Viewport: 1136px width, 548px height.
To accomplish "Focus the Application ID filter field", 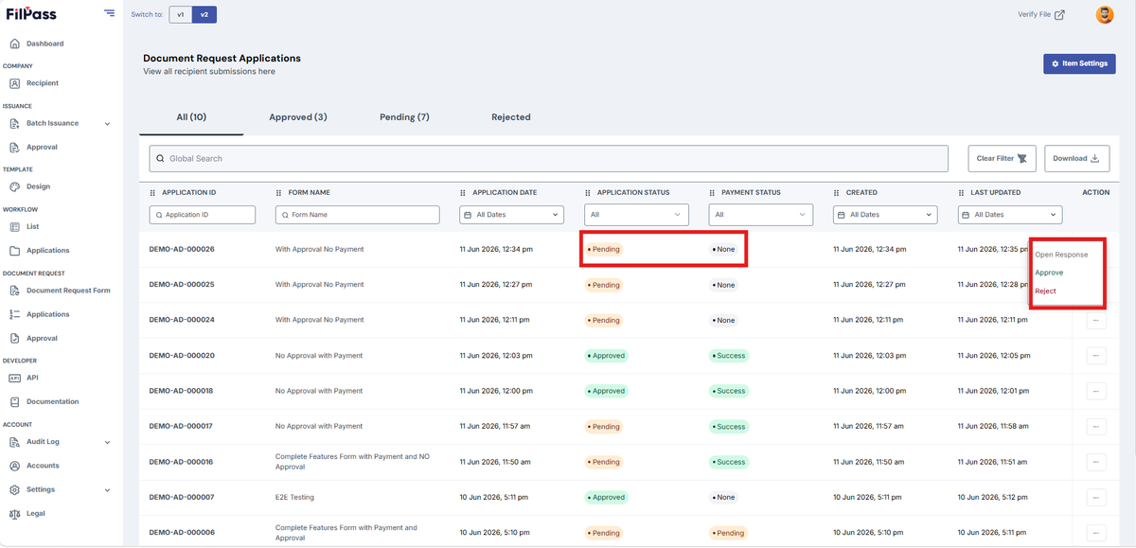I will pos(203,215).
